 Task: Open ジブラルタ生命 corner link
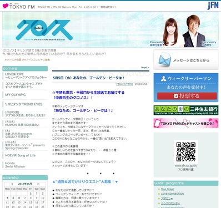25,114
